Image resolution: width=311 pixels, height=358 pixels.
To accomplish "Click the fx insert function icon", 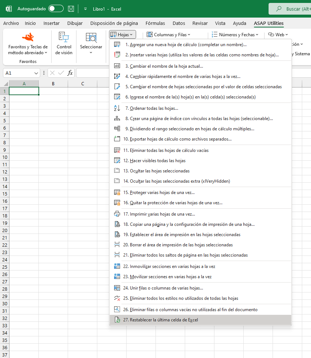I will 70,73.
